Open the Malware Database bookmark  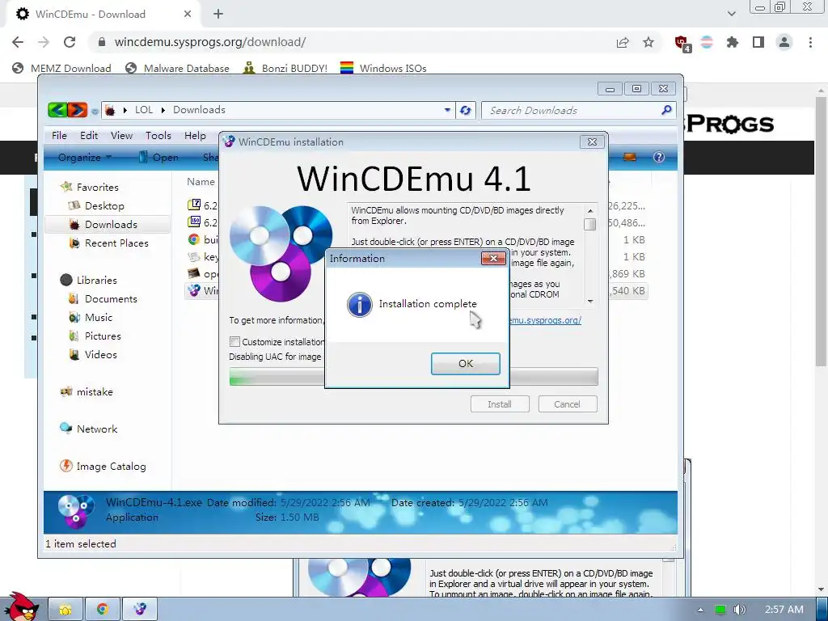point(177,68)
